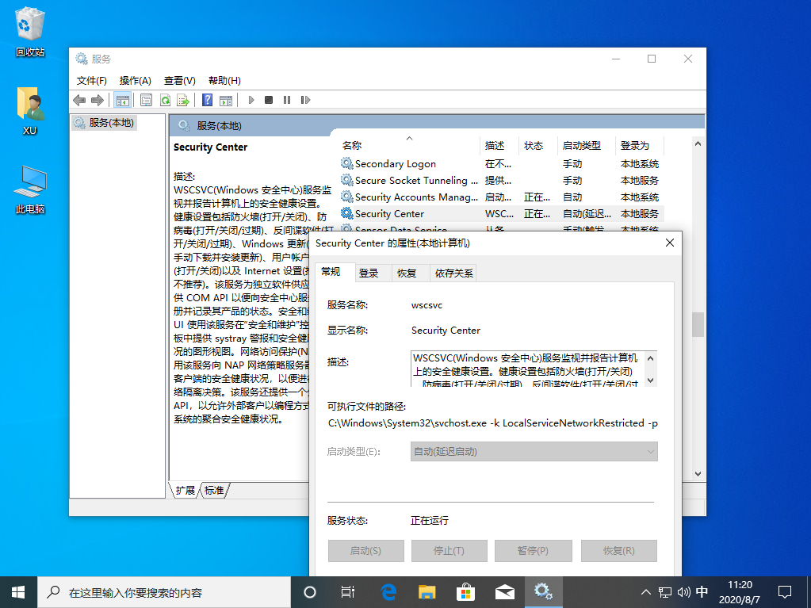Start the service with the Play toolbar icon

251,100
